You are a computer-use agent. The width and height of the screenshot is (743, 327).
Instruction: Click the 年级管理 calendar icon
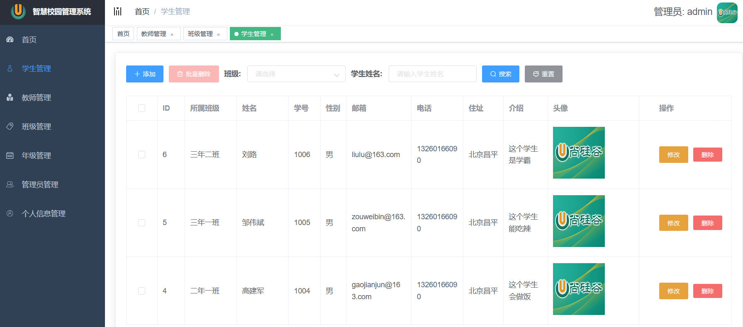(10, 155)
